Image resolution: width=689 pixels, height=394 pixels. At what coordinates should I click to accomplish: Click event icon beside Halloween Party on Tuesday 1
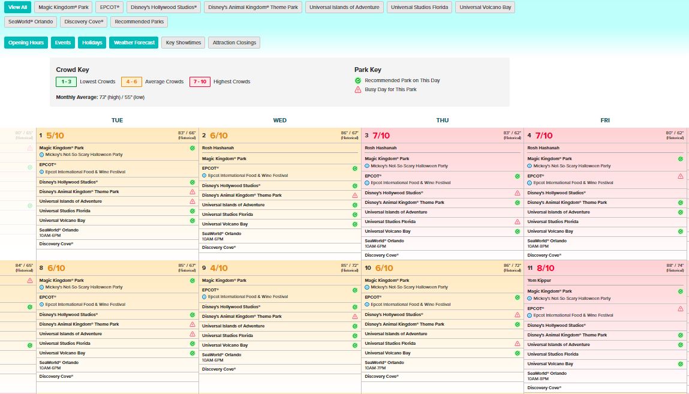click(x=42, y=155)
